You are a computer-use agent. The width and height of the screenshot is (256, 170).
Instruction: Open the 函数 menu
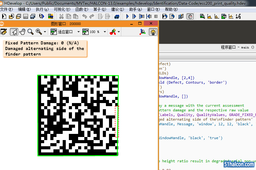pyautogui.click(x=82, y=10)
